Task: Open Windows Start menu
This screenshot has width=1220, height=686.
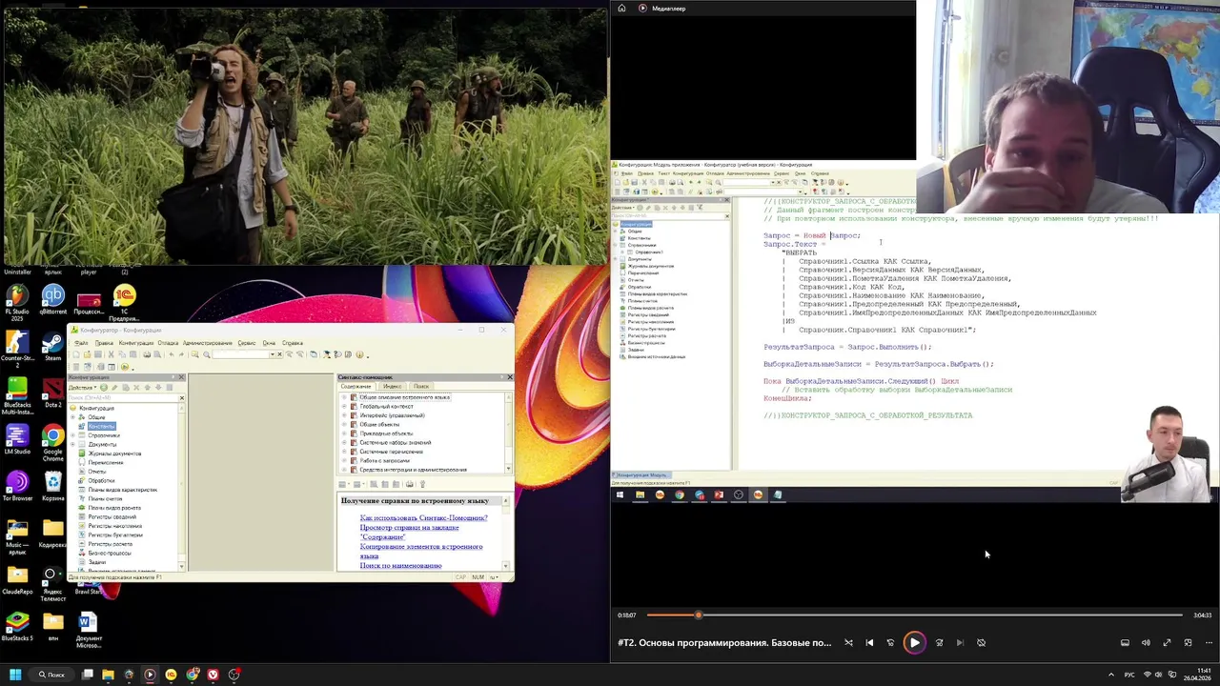Action: (x=15, y=675)
